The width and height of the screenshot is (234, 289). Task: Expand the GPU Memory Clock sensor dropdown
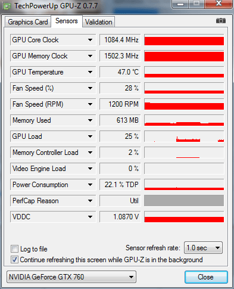click(90, 56)
